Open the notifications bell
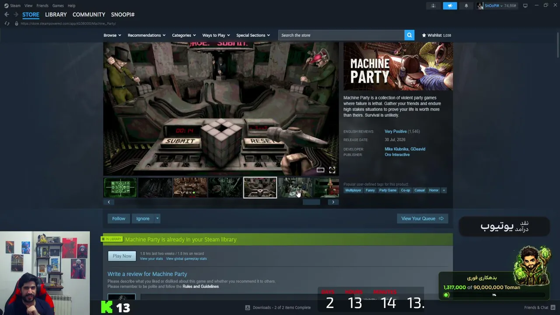 (x=466, y=6)
